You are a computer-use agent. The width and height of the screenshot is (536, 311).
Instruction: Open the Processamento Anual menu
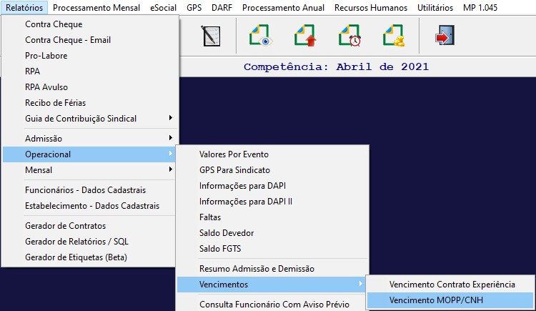pos(284,8)
